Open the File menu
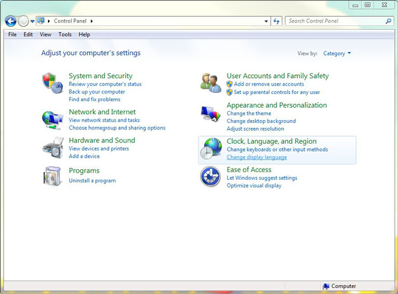398x294 pixels. (x=12, y=34)
